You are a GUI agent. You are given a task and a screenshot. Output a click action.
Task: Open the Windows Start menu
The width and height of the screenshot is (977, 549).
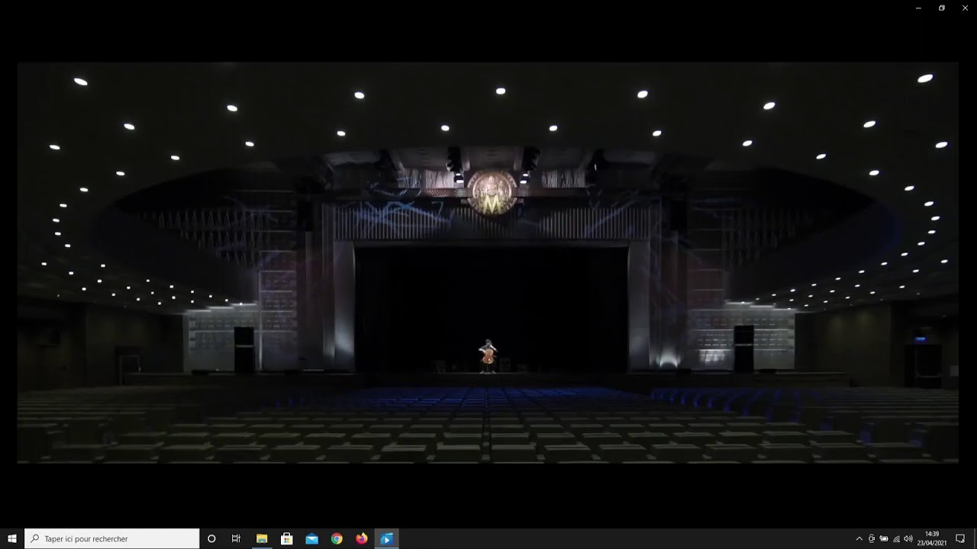tap(12, 538)
